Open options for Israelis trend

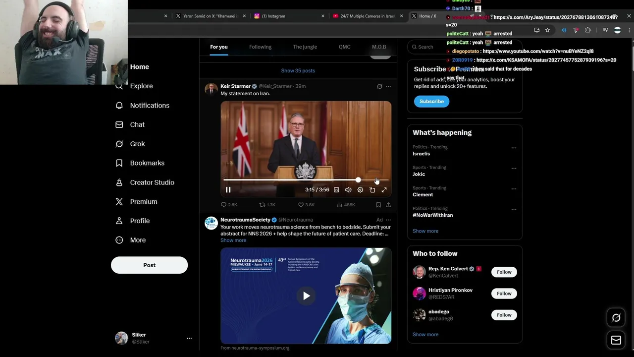[x=514, y=148]
